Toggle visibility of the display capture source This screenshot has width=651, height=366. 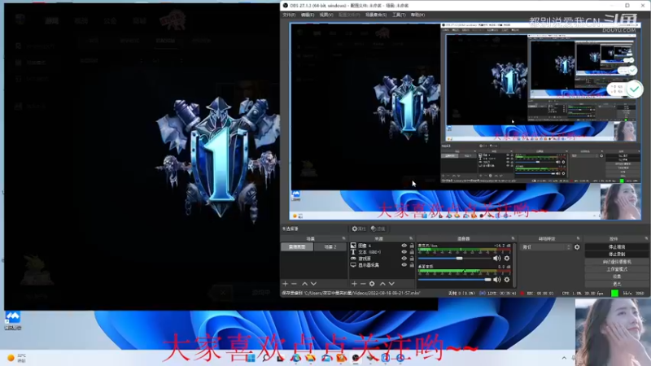tap(404, 265)
